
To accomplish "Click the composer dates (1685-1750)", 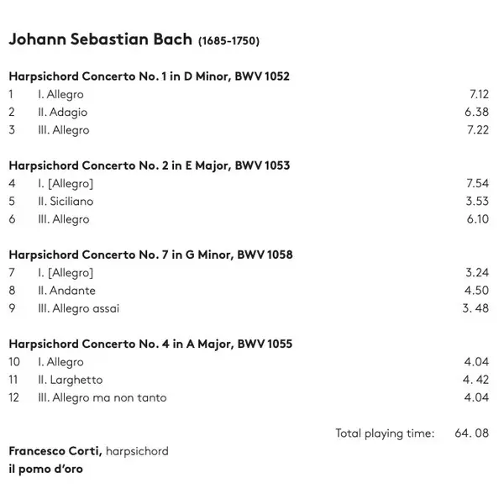I will pos(229,42).
